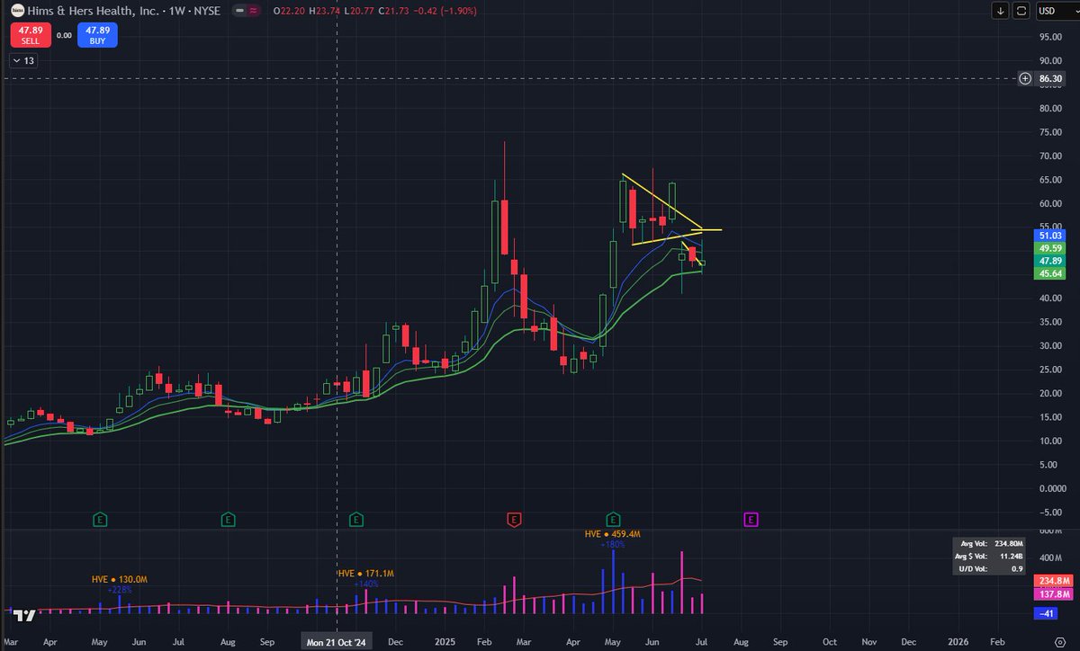Click the blue -41 value label
The image size is (1080, 651).
point(1046,612)
